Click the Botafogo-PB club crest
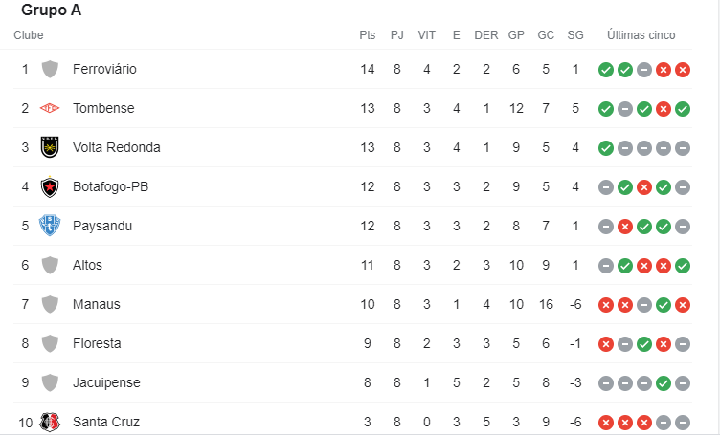Viewport: 720px width, 436px height. pyautogui.click(x=50, y=186)
